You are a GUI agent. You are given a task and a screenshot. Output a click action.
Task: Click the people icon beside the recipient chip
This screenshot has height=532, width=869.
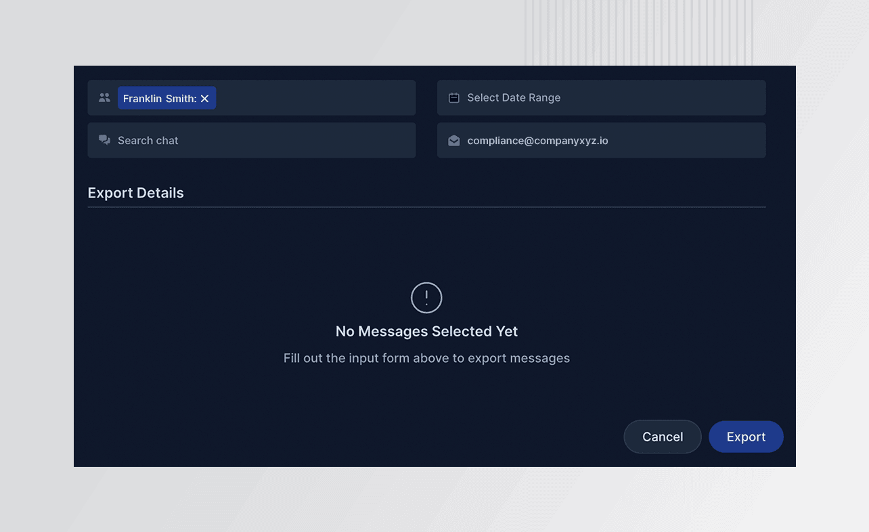tap(104, 97)
